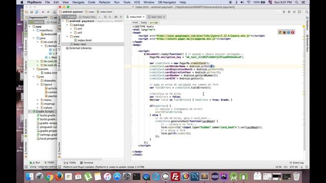Click the Save All icon in toolbar

pyautogui.click(x=32, y=12)
